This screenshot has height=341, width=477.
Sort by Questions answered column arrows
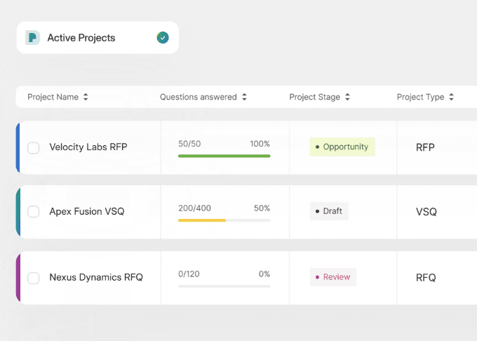244,98
